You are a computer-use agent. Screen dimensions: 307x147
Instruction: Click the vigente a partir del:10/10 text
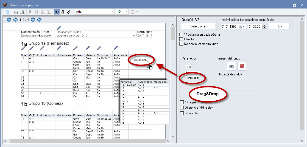[x=72, y=36]
